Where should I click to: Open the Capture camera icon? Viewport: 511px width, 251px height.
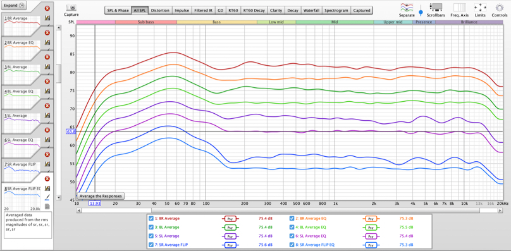click(x=71, y=8)
